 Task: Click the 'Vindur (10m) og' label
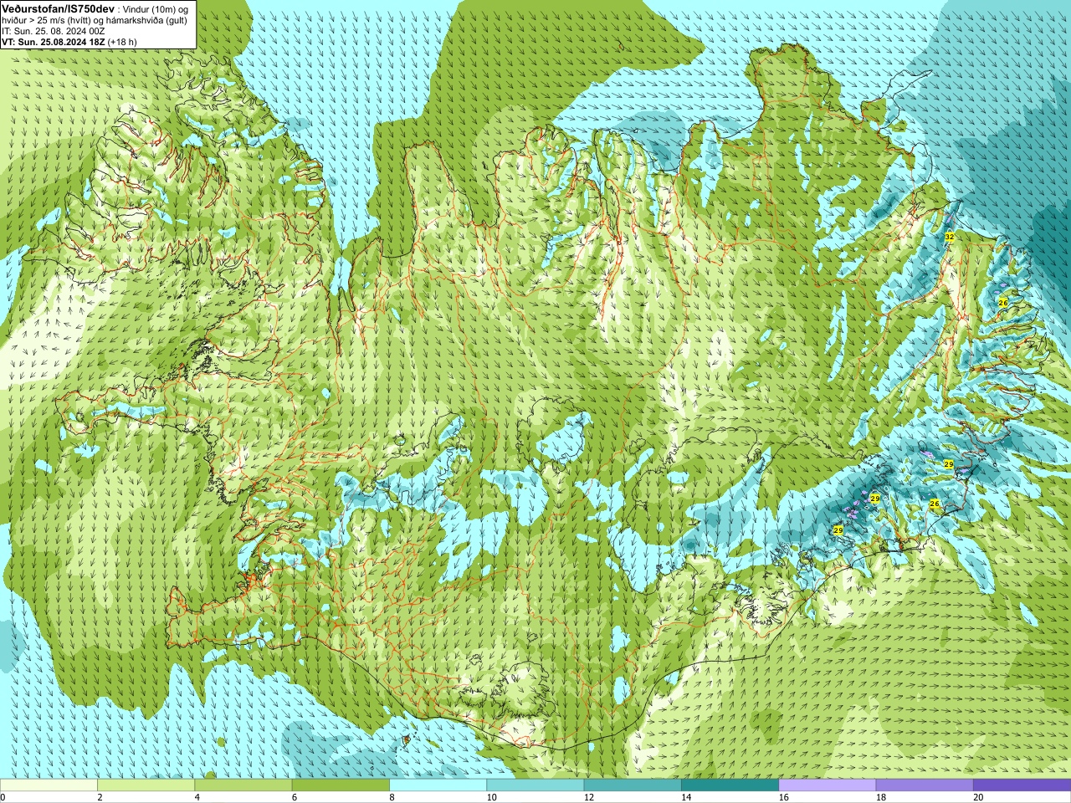(155, 9)
